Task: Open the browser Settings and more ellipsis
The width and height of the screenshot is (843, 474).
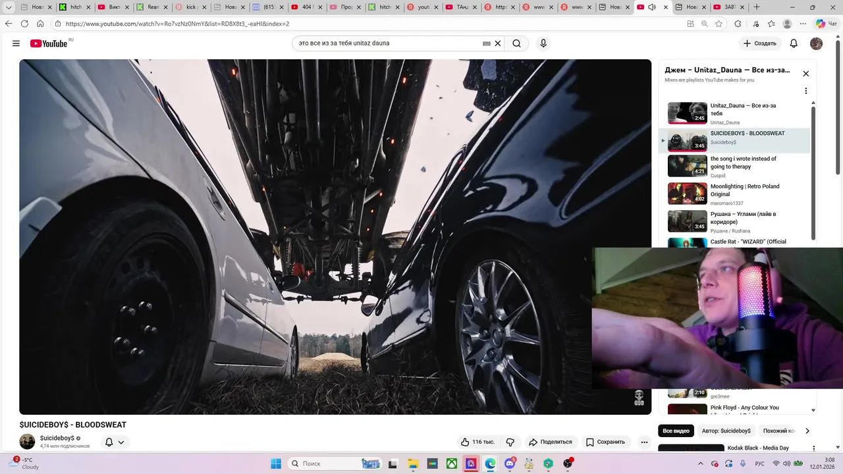Action: [803, 24]
